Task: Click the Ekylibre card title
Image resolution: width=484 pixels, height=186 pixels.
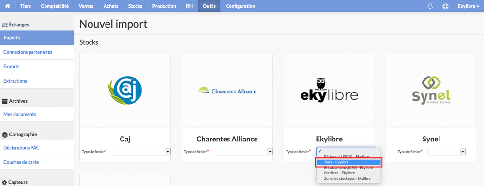Action: [x=329, y=139]
